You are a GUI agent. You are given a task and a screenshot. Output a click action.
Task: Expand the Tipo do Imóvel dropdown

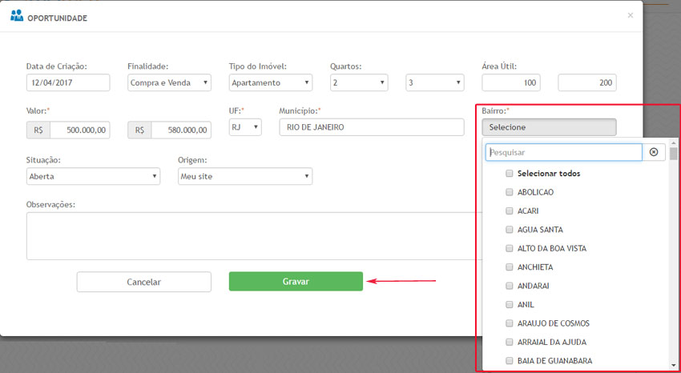point(271,82)
